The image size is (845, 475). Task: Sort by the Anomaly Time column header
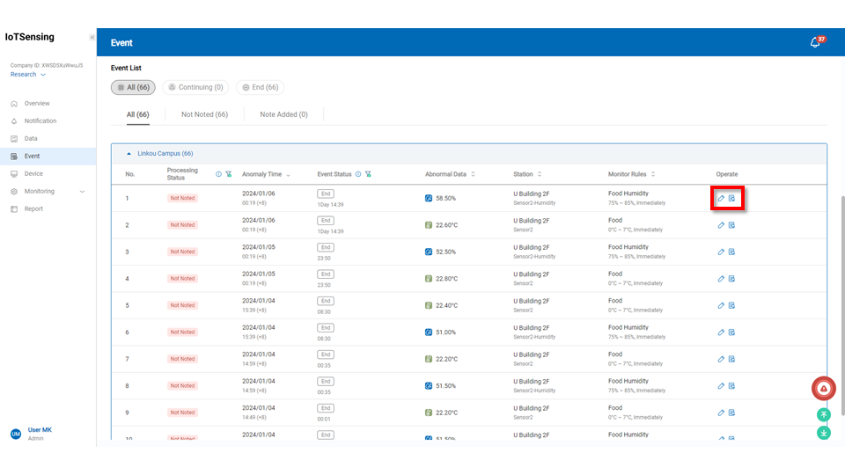[266, 174]
